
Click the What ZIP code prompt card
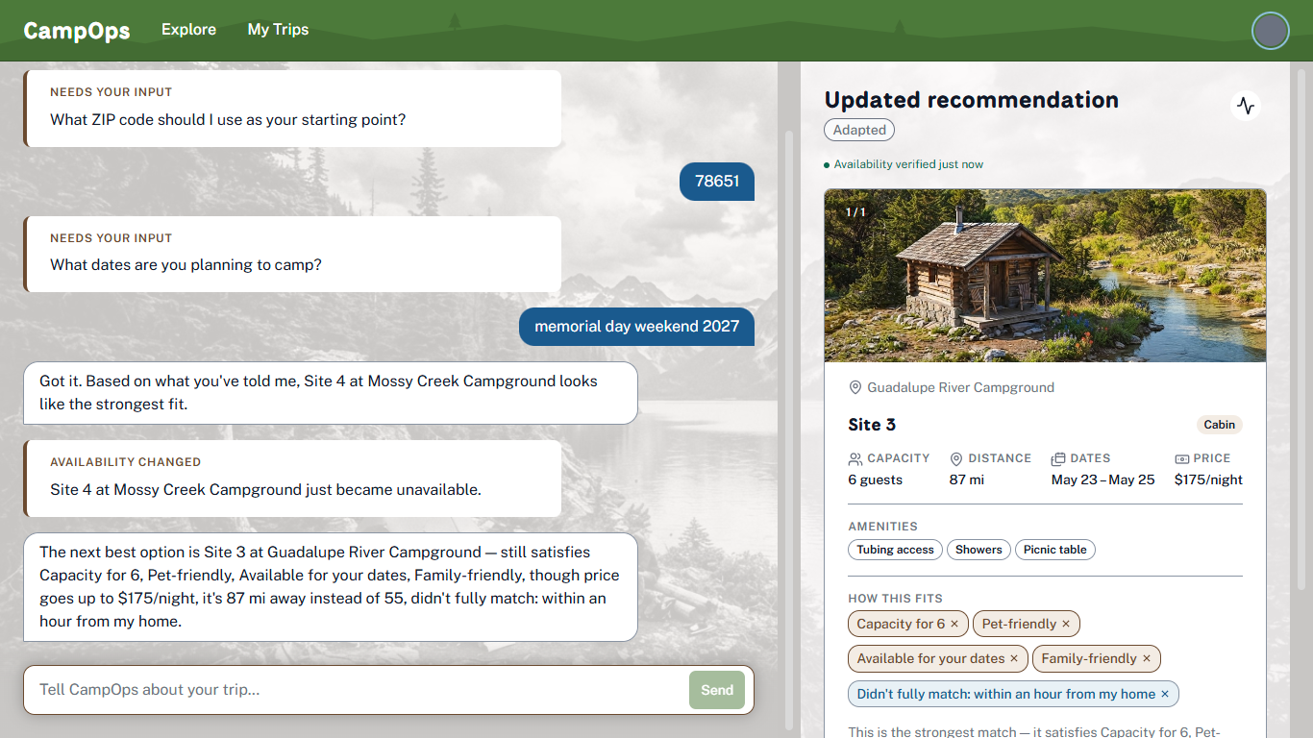(292, 109)
